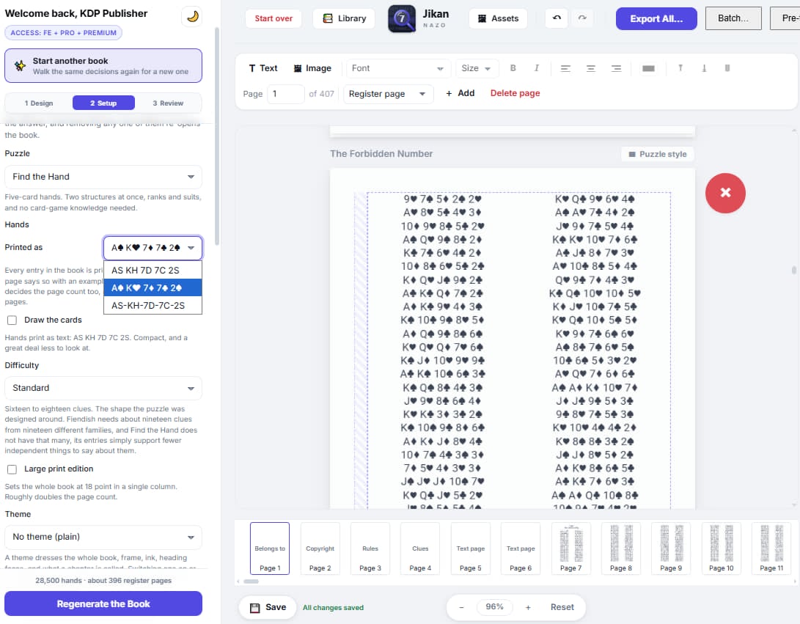Viewport: 800px width, 624px height.
Task: Open the Font dropdown
Action: click(397, 68)
